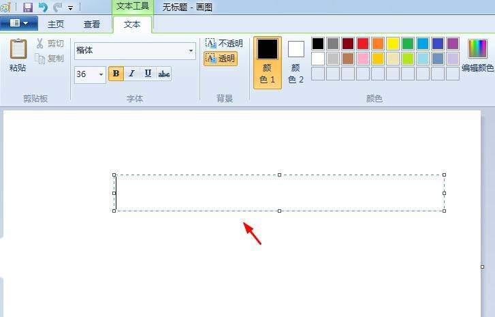Pick the gold swatch in second row
Viewport: 495px width, 317px height.
point(378,59)
